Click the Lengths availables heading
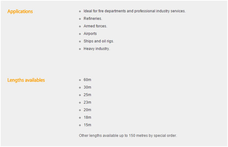The image size is (228, 147). tap(26, 80)
